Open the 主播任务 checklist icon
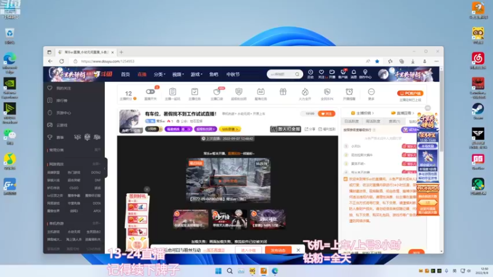The height and width of the screenshot is (277, 493). [195, 92]
